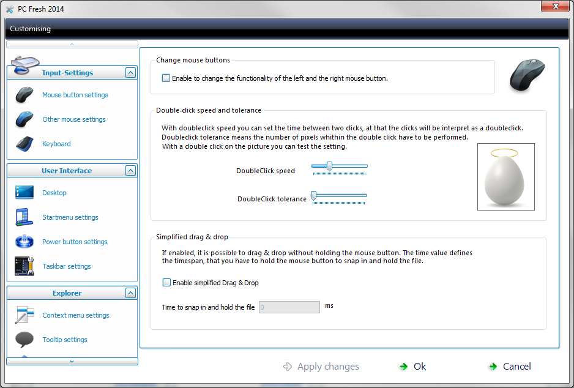Click the Tooltip settings speech bubble icon
Screen dimensions: 574x388
tap(24, 339)
